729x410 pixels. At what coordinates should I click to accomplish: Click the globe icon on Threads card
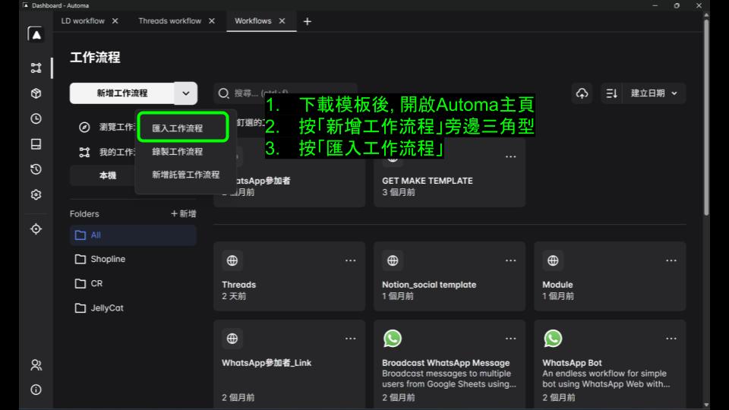pos(232,260)
